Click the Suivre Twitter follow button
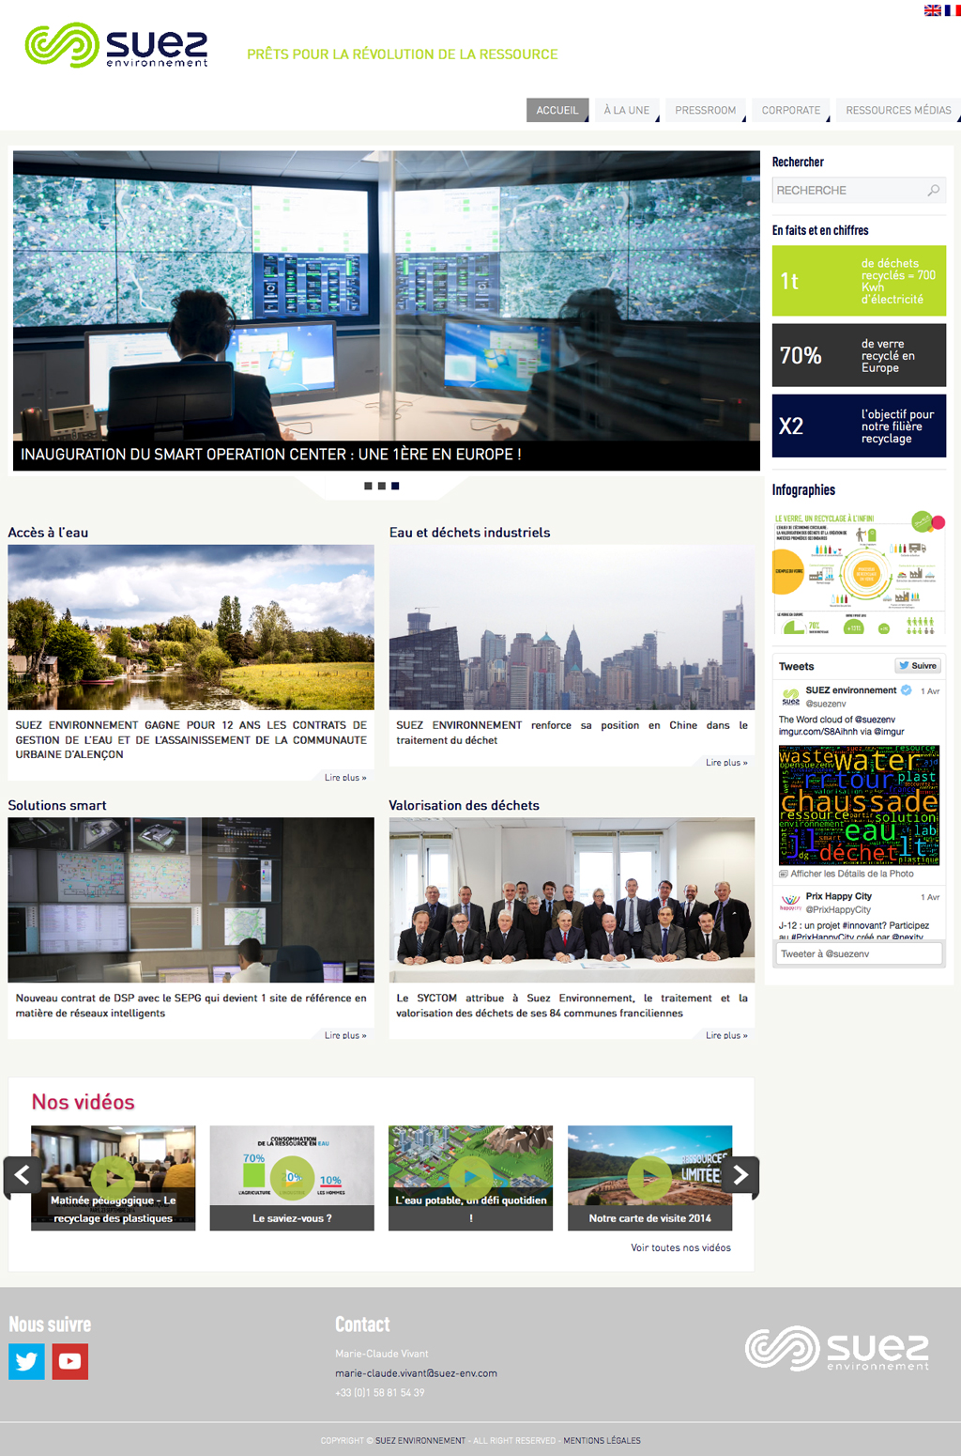961x1456 pixels. tap(917, 666)
